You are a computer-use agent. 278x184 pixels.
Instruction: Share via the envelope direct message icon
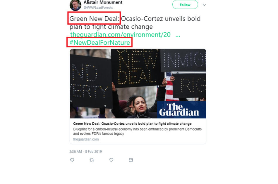click(x=131, y=160)
